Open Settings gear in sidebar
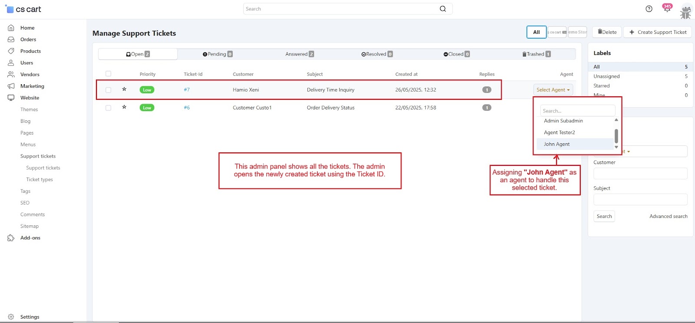The image size is (695, 323). 11,317
